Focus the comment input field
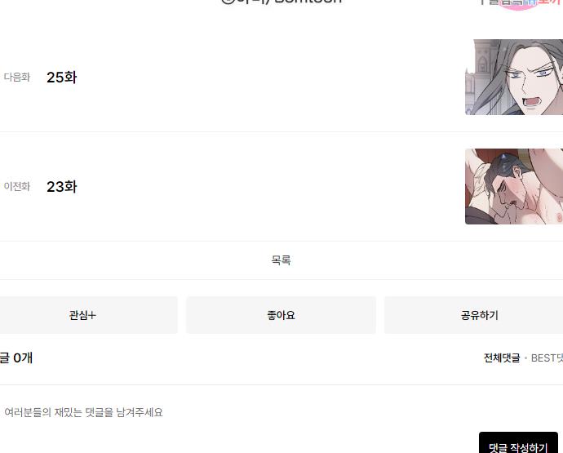This screenshot has height=453, width=563. 251,412
